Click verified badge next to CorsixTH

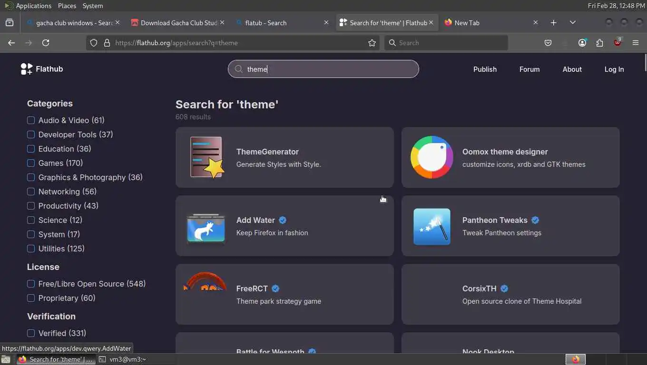pos(504,288)
